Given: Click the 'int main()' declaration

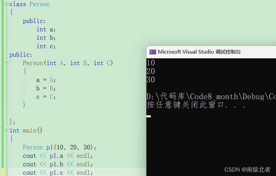Looking at the screenshot, I should tap(26, 130).
